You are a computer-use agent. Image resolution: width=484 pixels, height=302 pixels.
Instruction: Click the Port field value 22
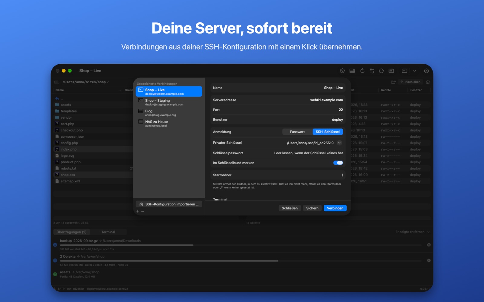[341, 110]
